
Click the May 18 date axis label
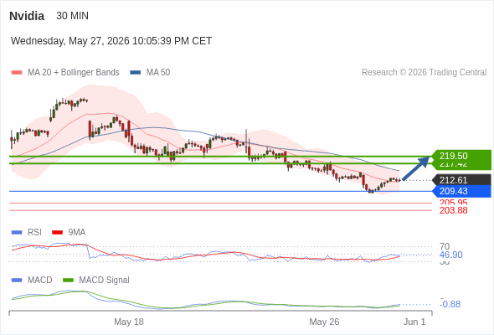(x=129, y=322)
